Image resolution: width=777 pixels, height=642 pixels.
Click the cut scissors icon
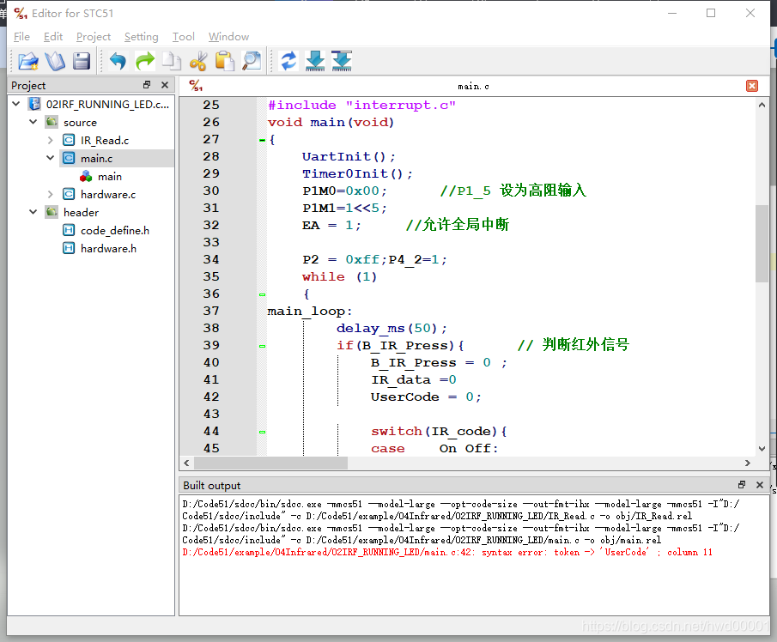point(198,62)
